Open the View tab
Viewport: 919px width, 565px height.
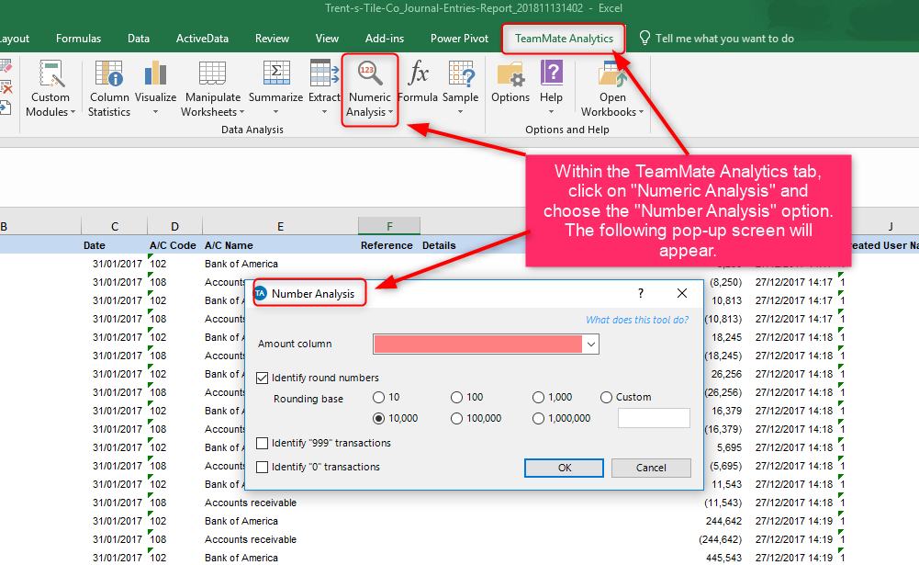click(327, 39)
